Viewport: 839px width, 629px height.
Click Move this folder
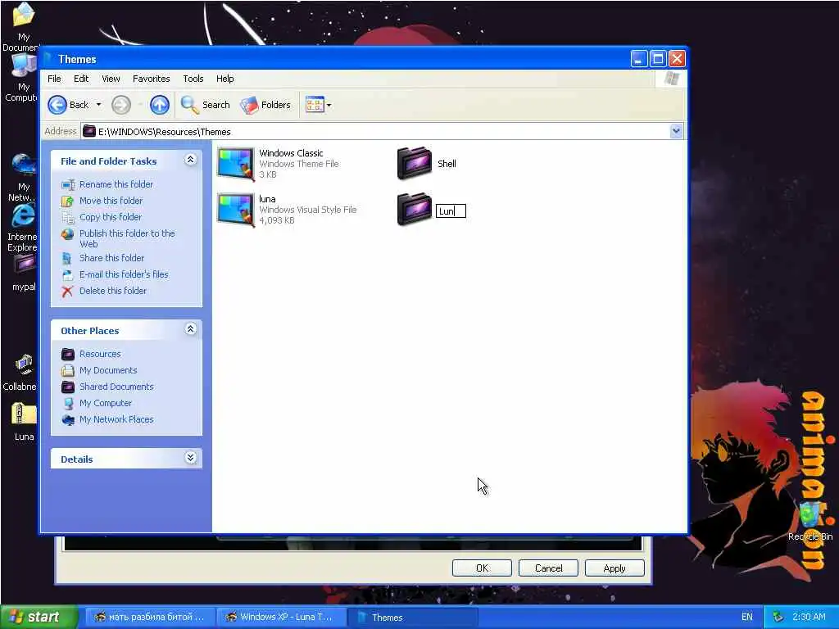coord(111,201)
